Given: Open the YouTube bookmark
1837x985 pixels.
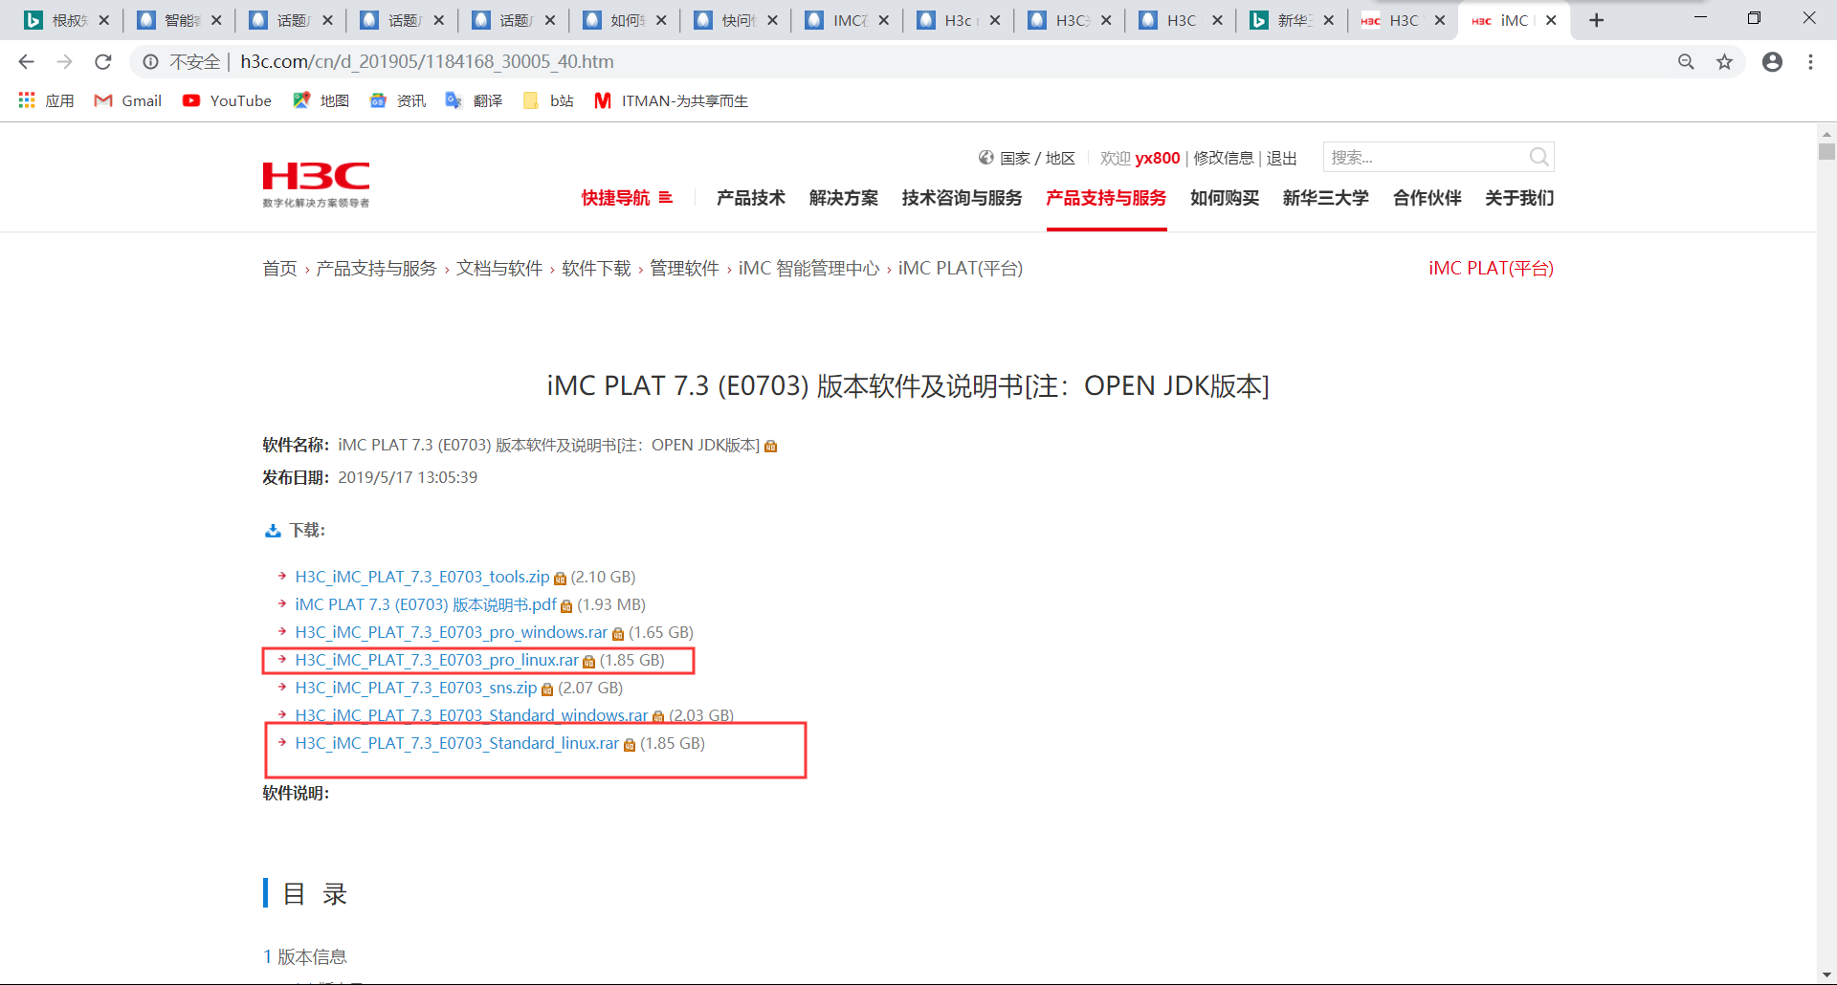Looking at the screenshot, I should coord(227,100).
